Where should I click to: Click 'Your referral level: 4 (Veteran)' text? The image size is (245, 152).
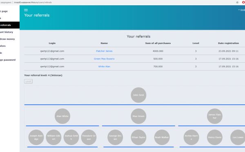pyautogui.click(x=43, y=75)
